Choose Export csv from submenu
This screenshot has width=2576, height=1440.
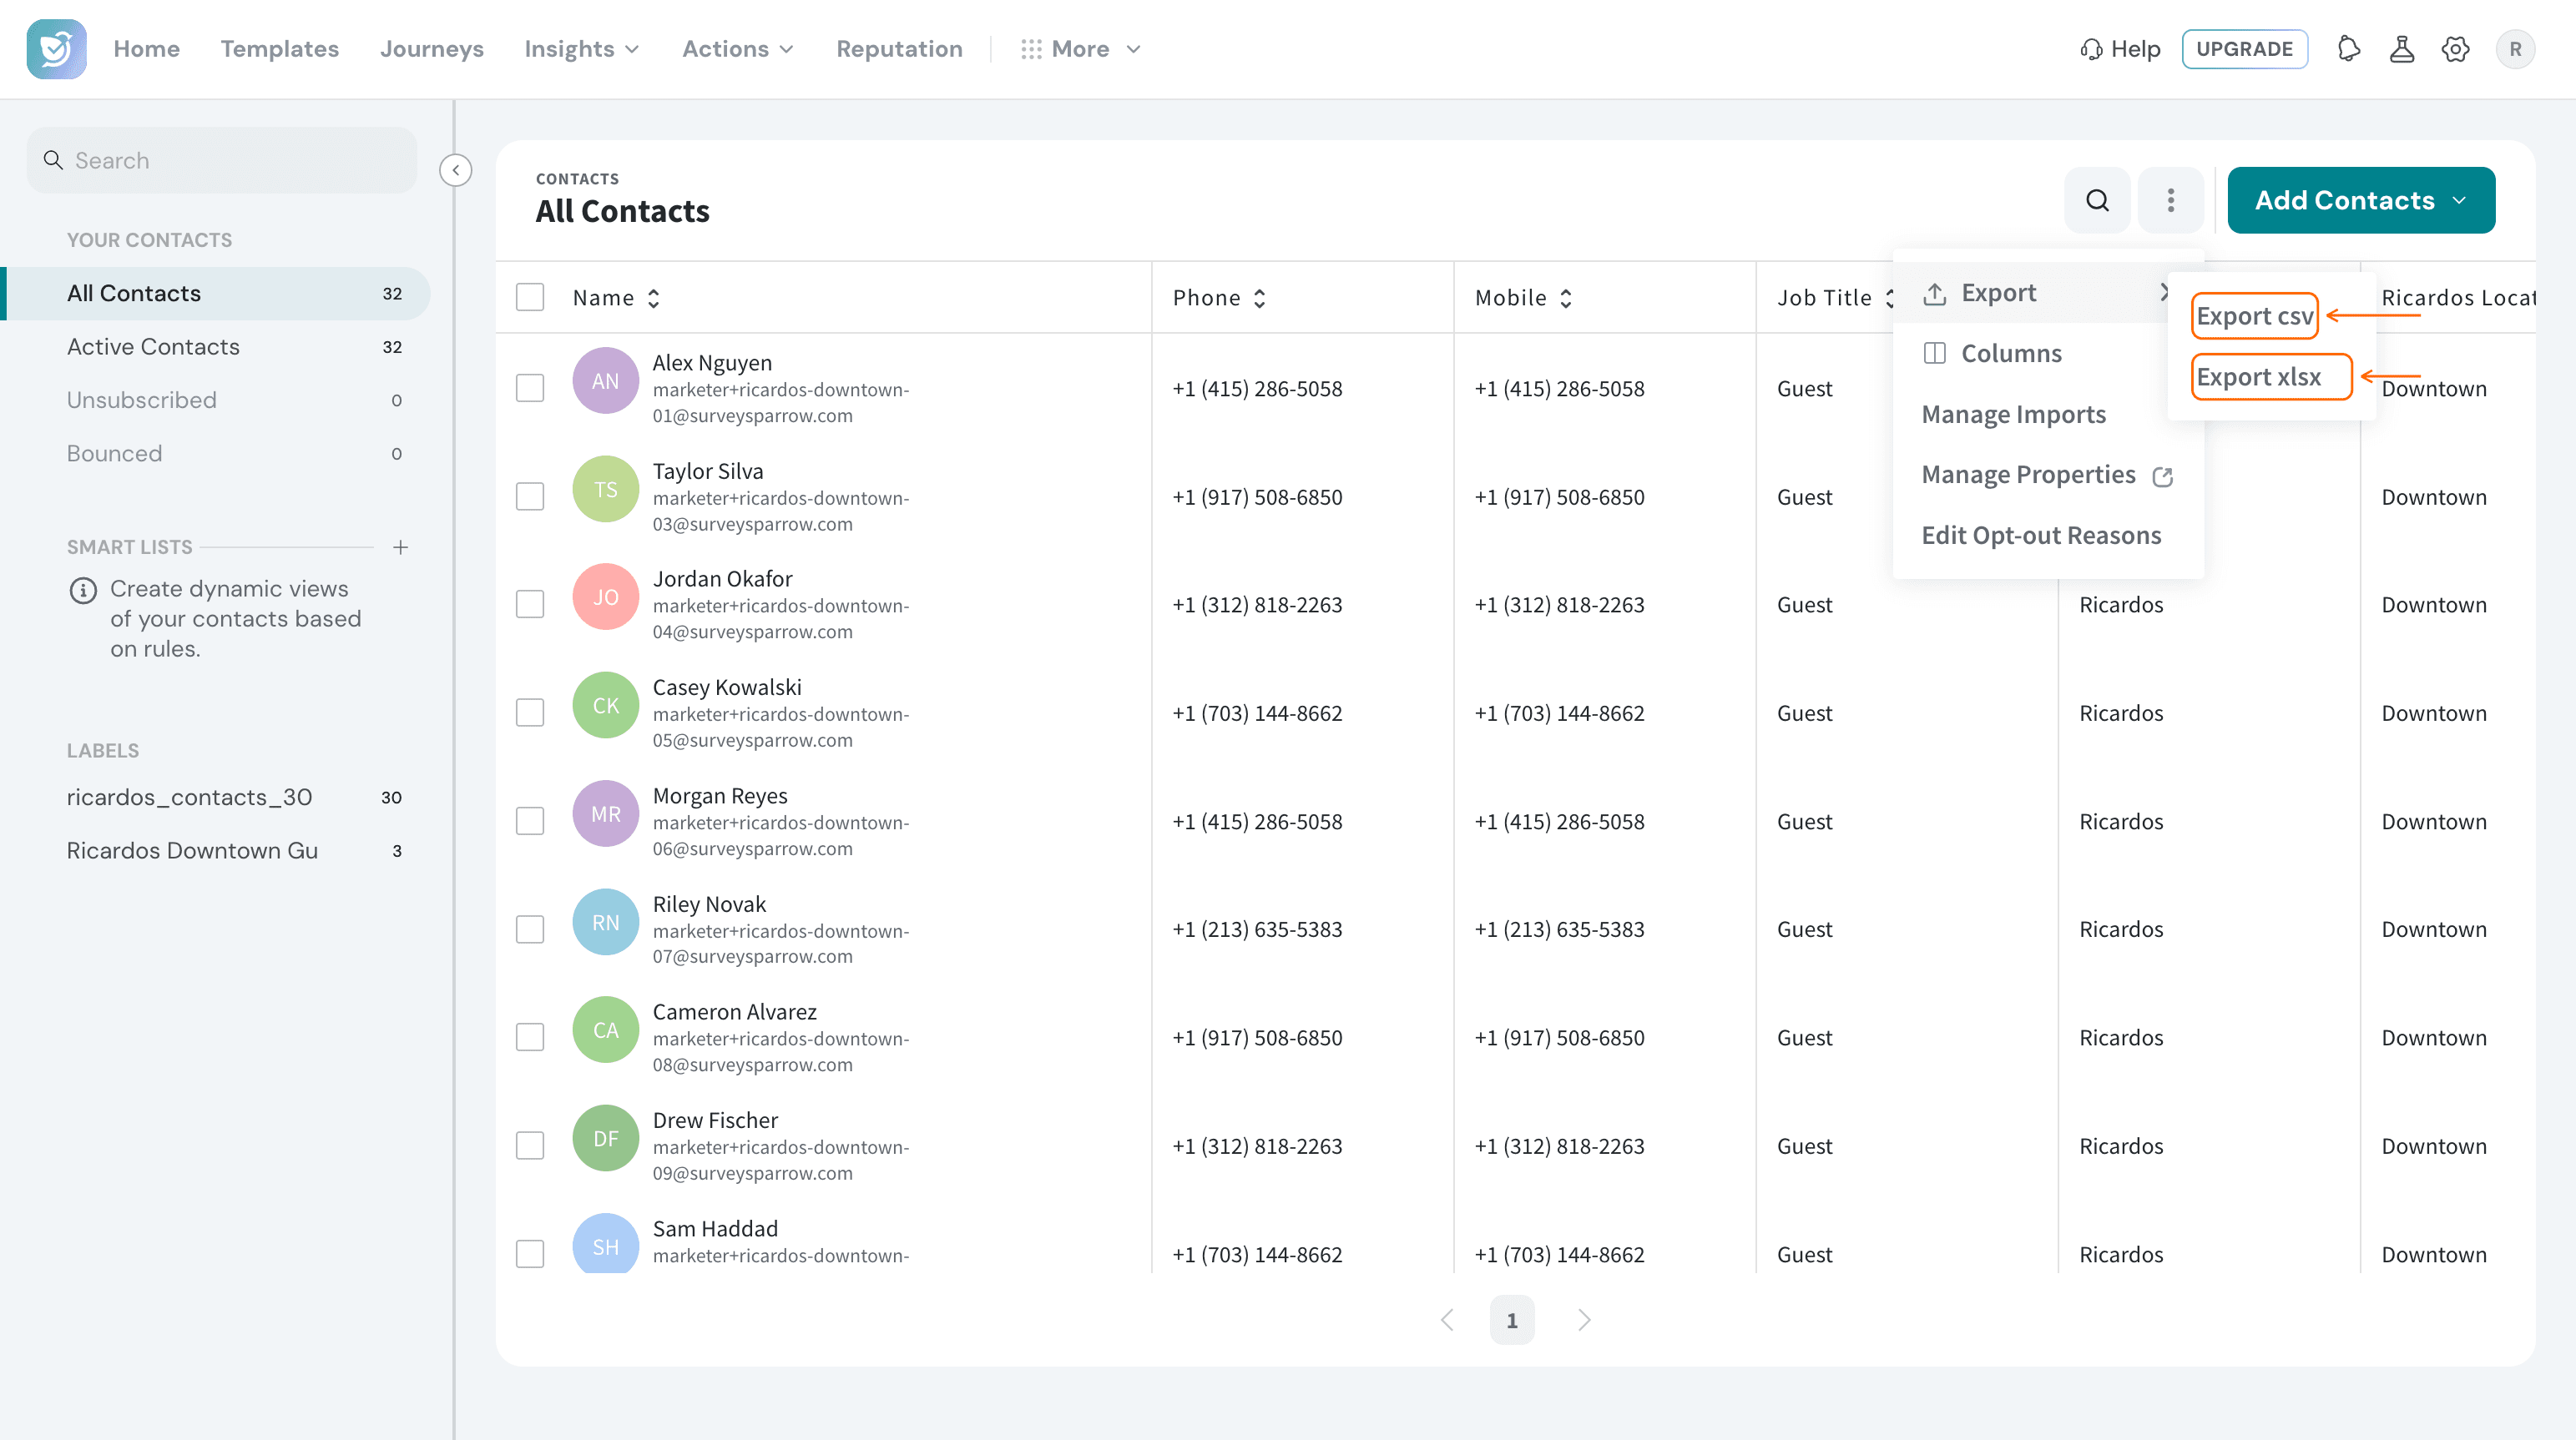[2255, 315]
